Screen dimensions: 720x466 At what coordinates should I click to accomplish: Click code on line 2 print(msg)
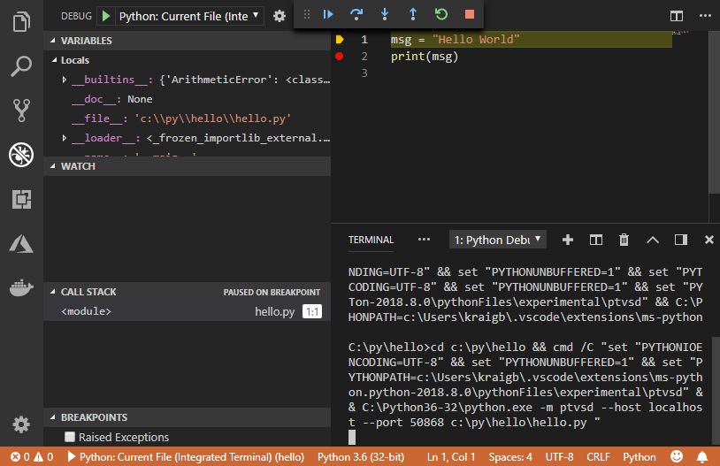pos(425,57)
